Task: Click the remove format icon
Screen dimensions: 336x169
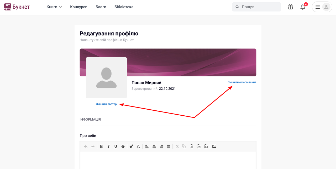Action: tap(138, 147)
